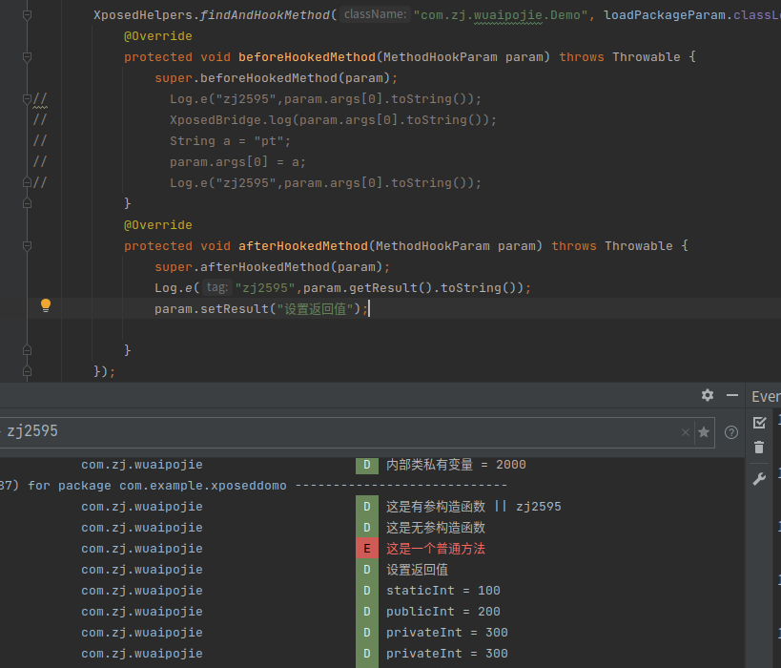This screenshot has width=781, height=668.
Task: Click the star favorite filter icon
Action: tap(704, 432)
